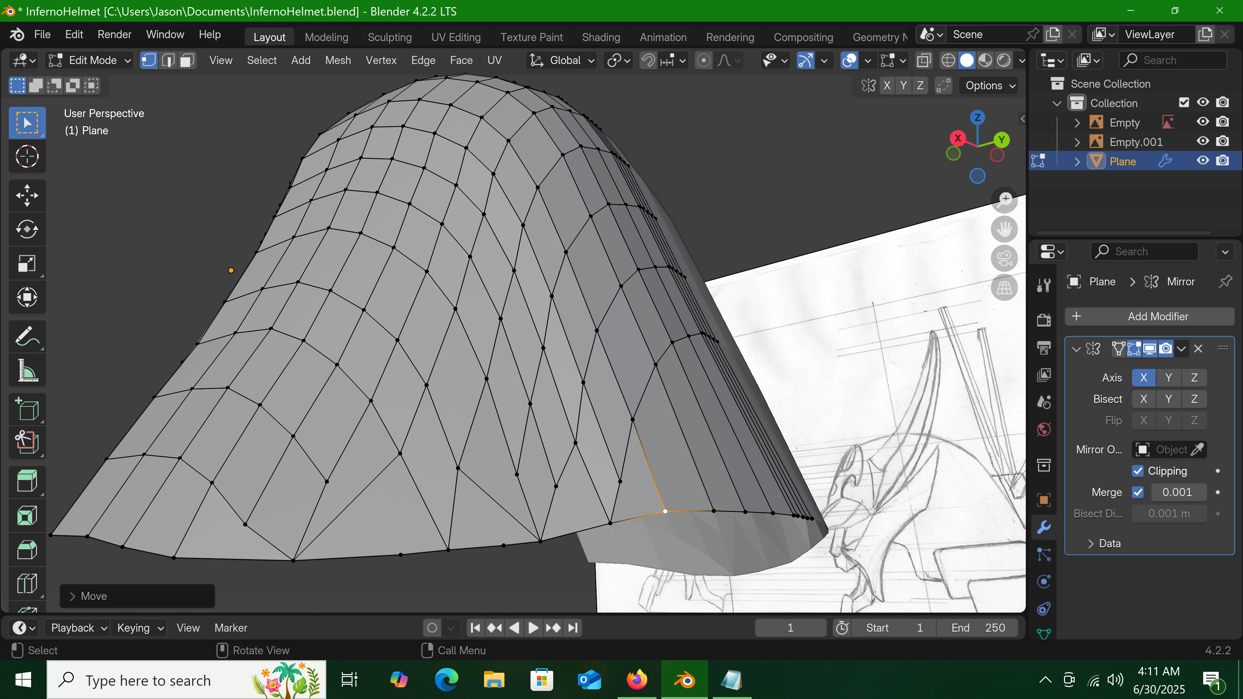
Task: Open the Object properties tab
Action: [x=1044, y=500]
